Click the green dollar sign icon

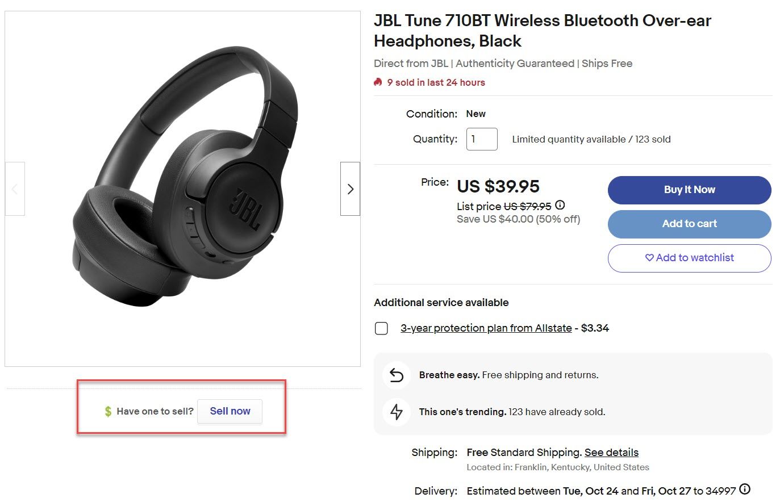[x=108, y=411]
